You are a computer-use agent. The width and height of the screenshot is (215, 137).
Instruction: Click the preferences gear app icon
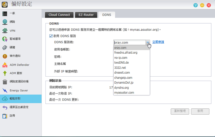[x=5, y=5]
